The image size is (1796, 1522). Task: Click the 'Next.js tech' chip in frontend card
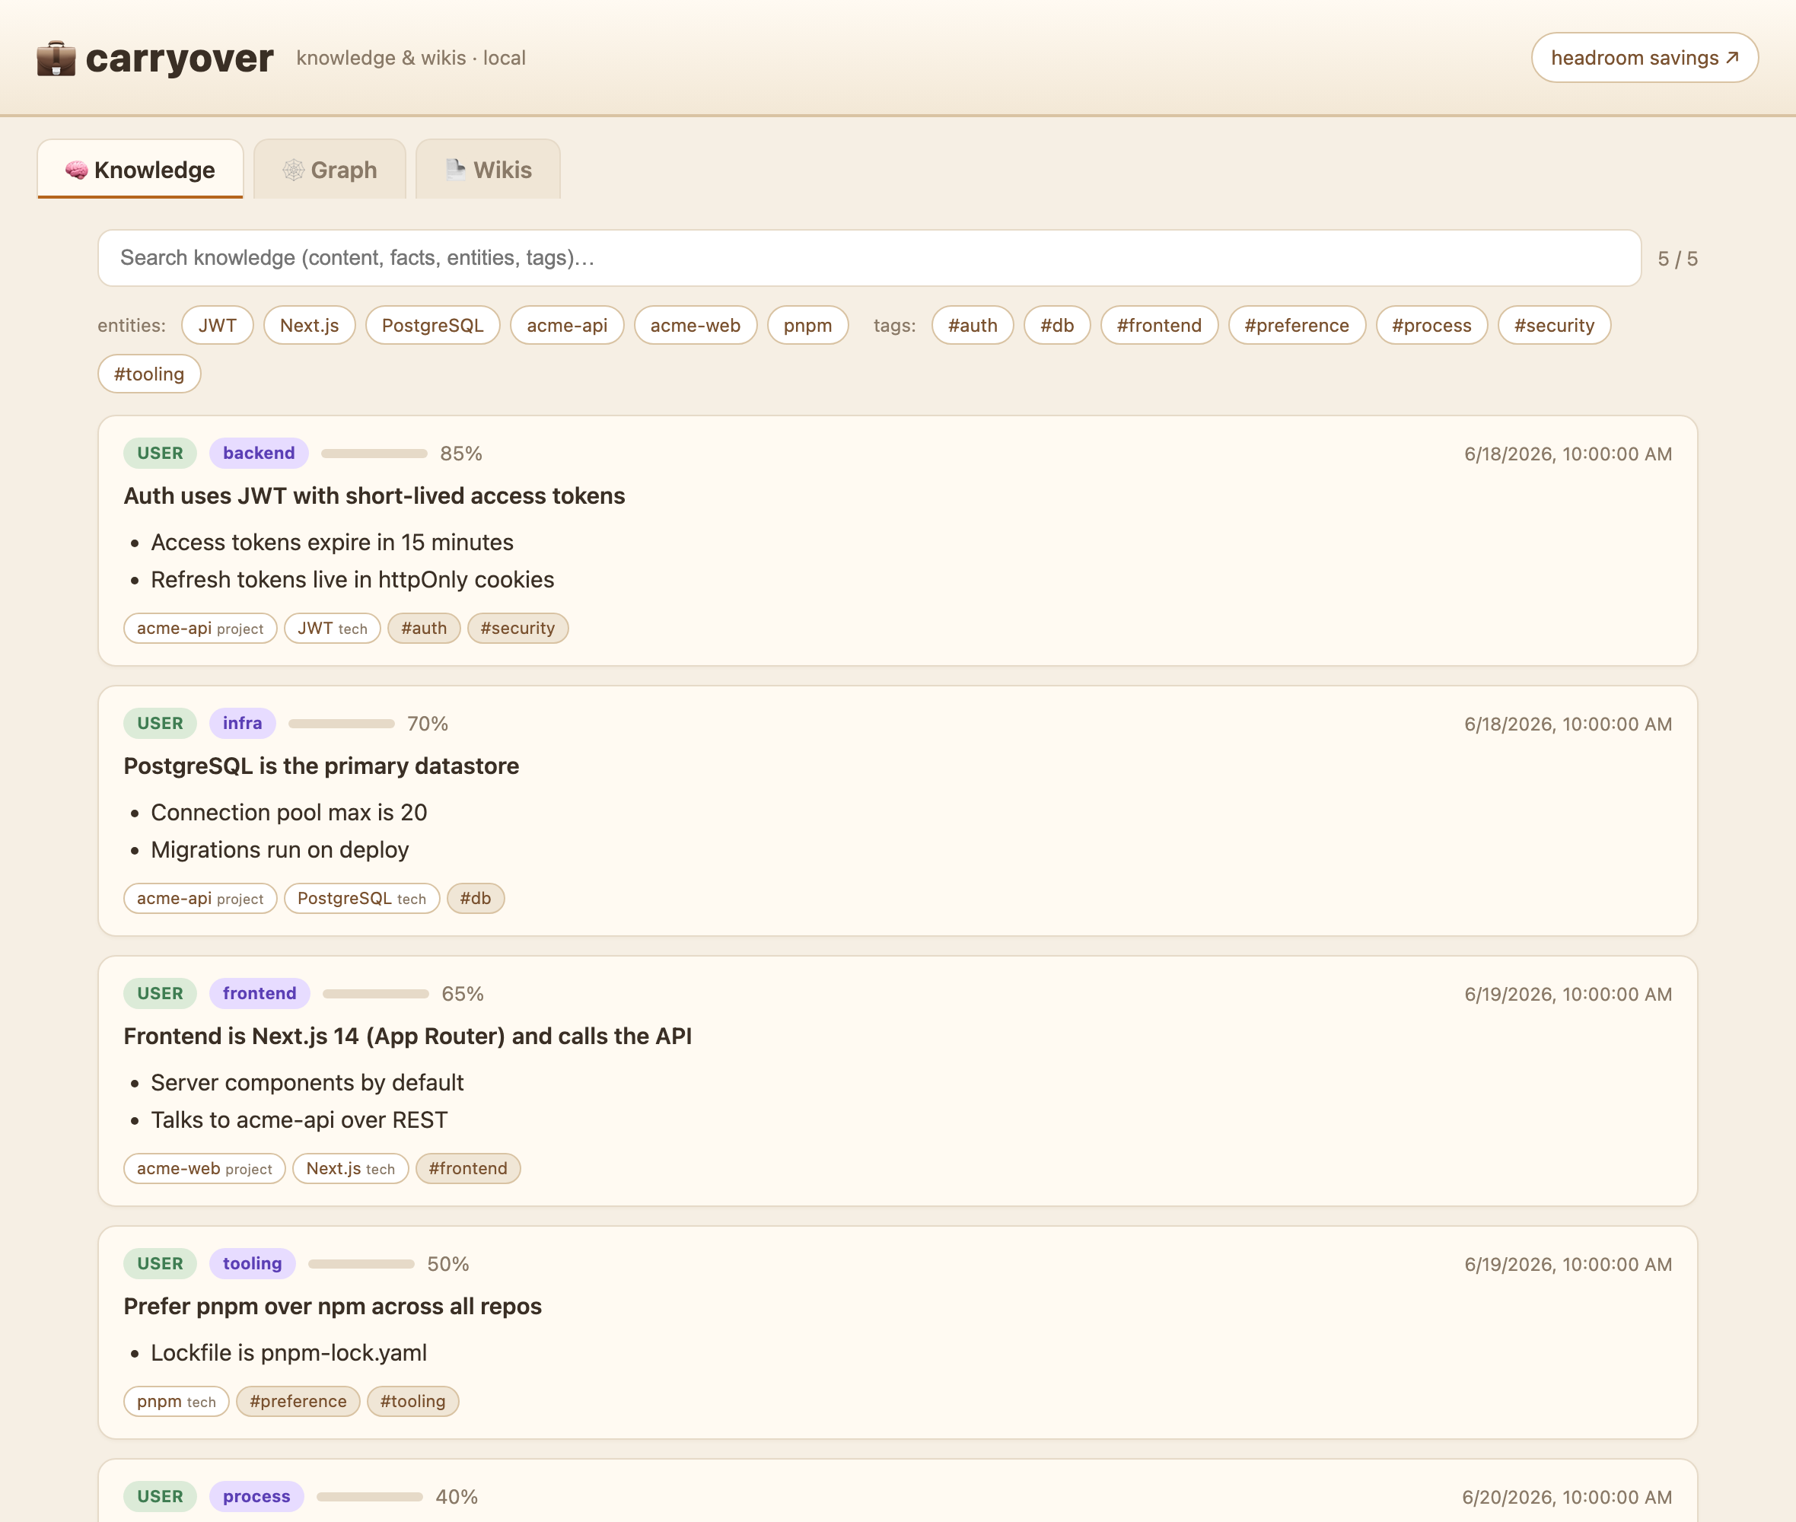coord(351,1168)
